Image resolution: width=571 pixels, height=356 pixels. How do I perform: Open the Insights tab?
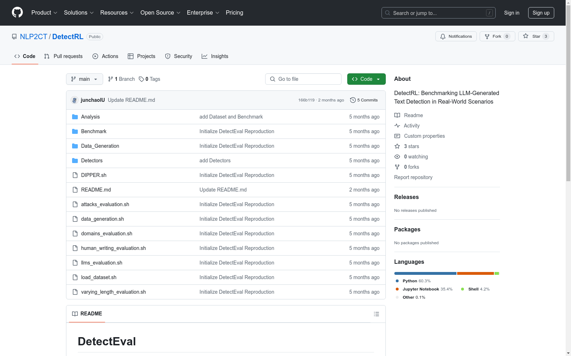click(x=215, y=56)
